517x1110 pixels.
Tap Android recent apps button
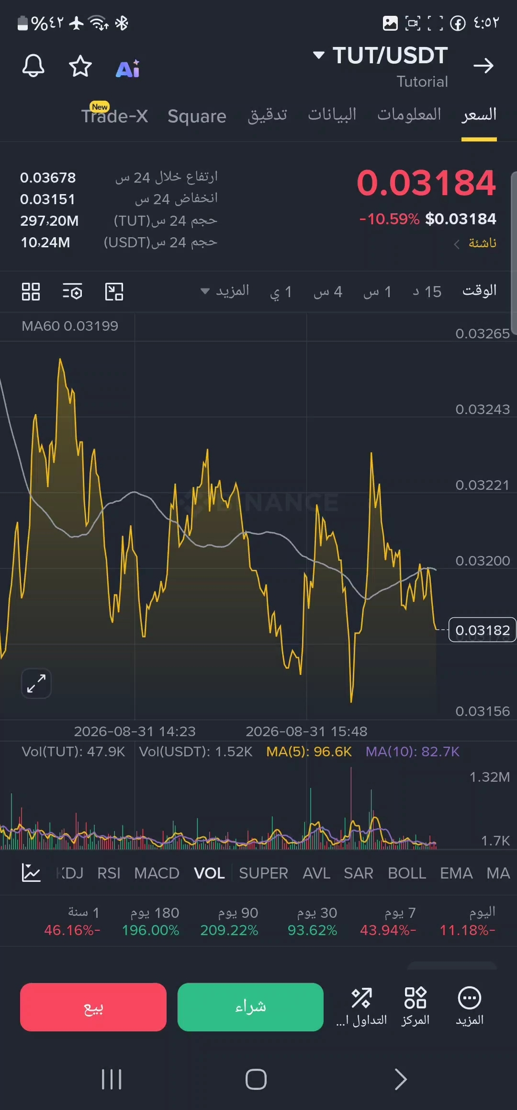(x=112, y=1079)
